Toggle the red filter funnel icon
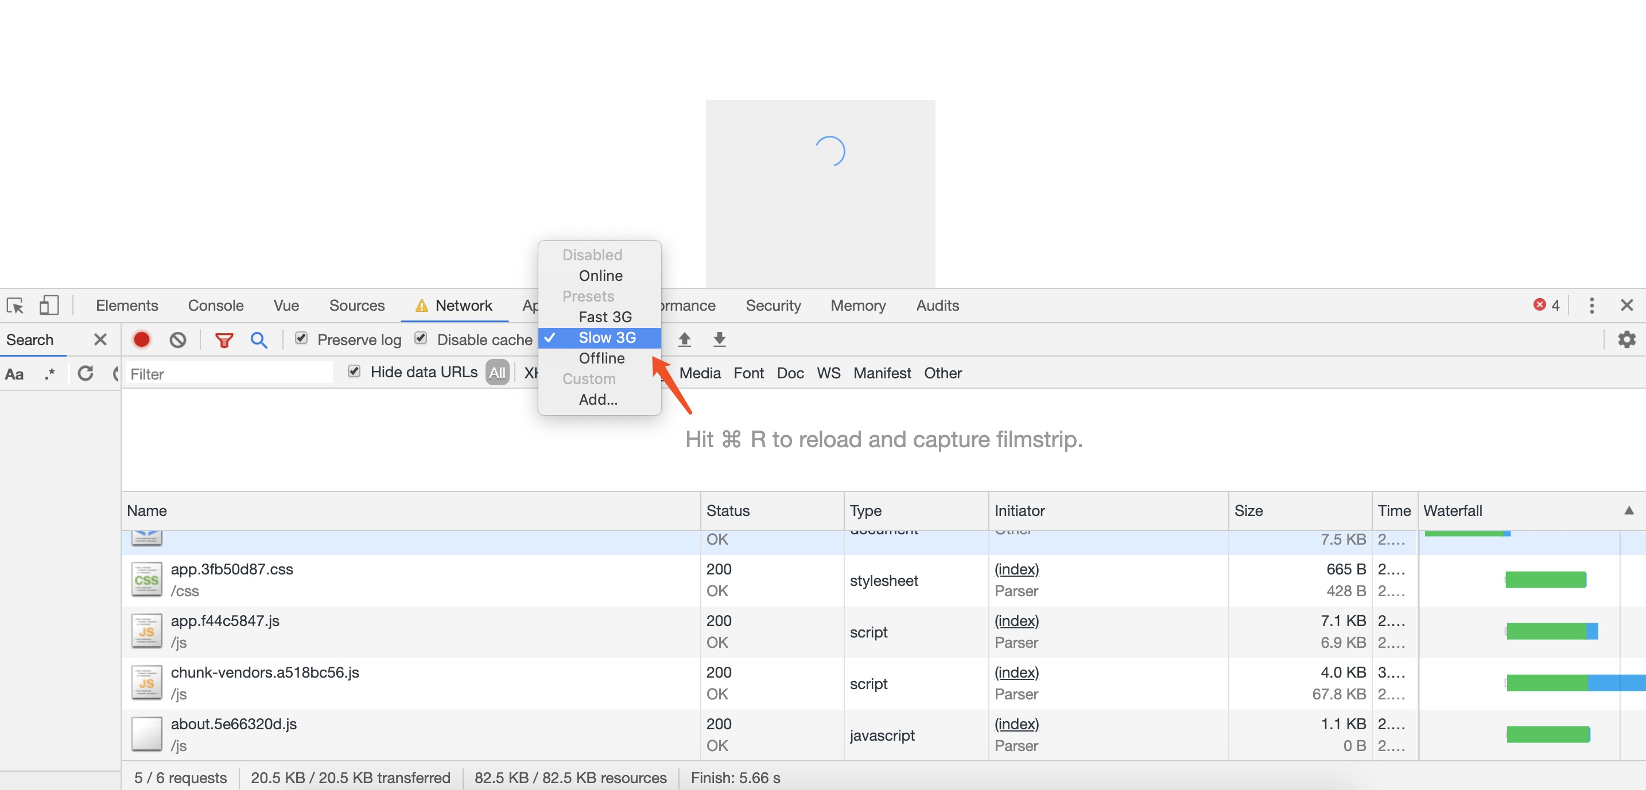This screenshot has height=790, width=1646. [x=224, y=340]
